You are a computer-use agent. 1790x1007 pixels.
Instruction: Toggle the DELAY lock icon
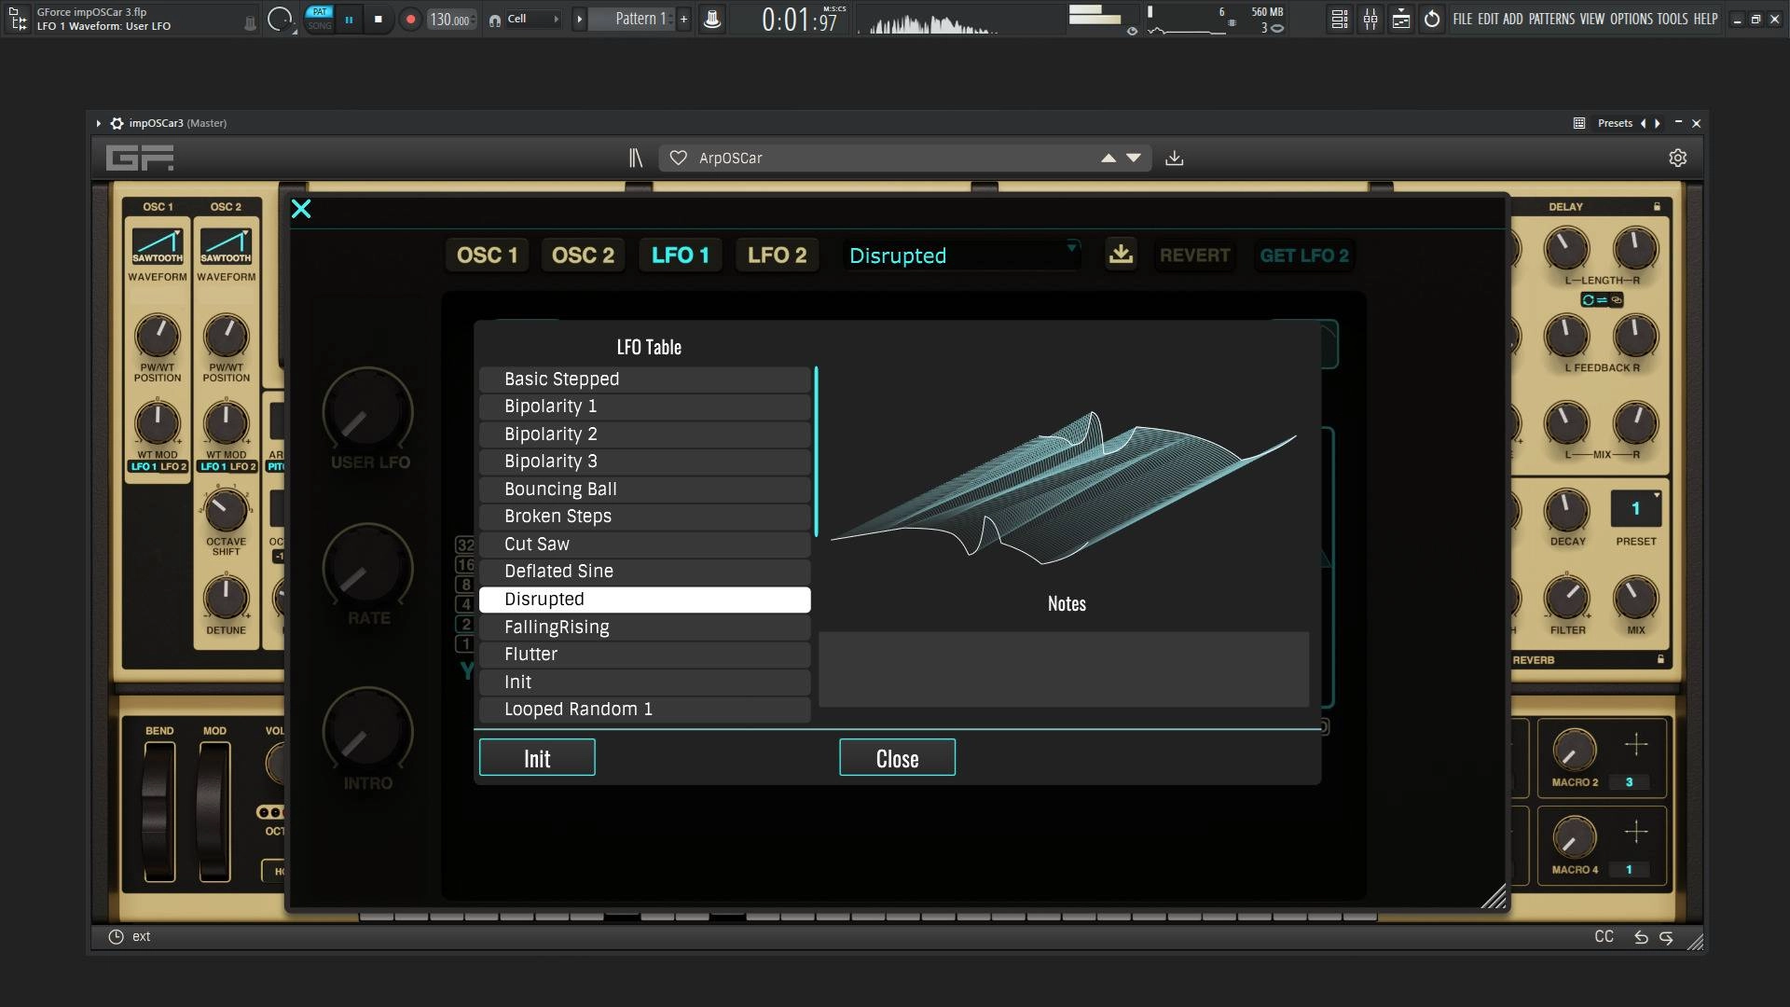point(1657,207)
